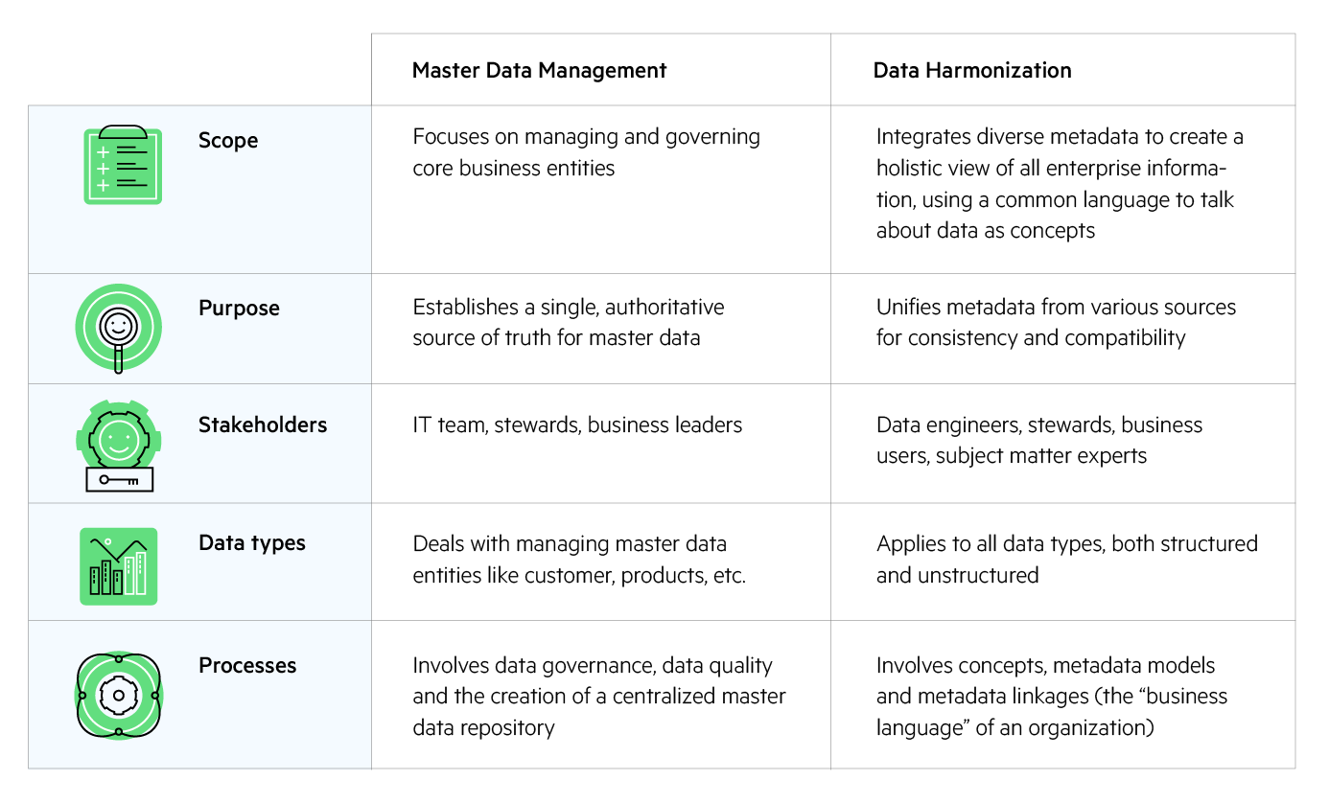Click the Processes gear orbit icon
This screenshot has width=1329, height=803.
119,695
